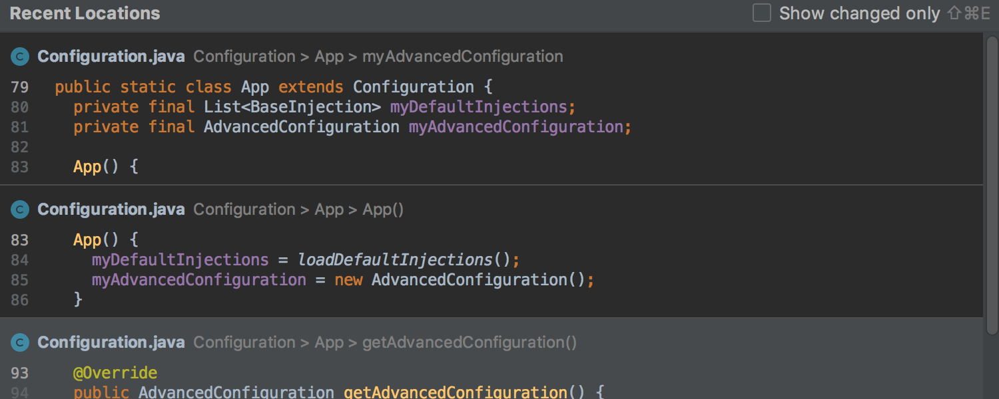Click 'new AdvancedConfiguration()' on line 85
The height and width of the screenshot is (399, 999).
463,279
